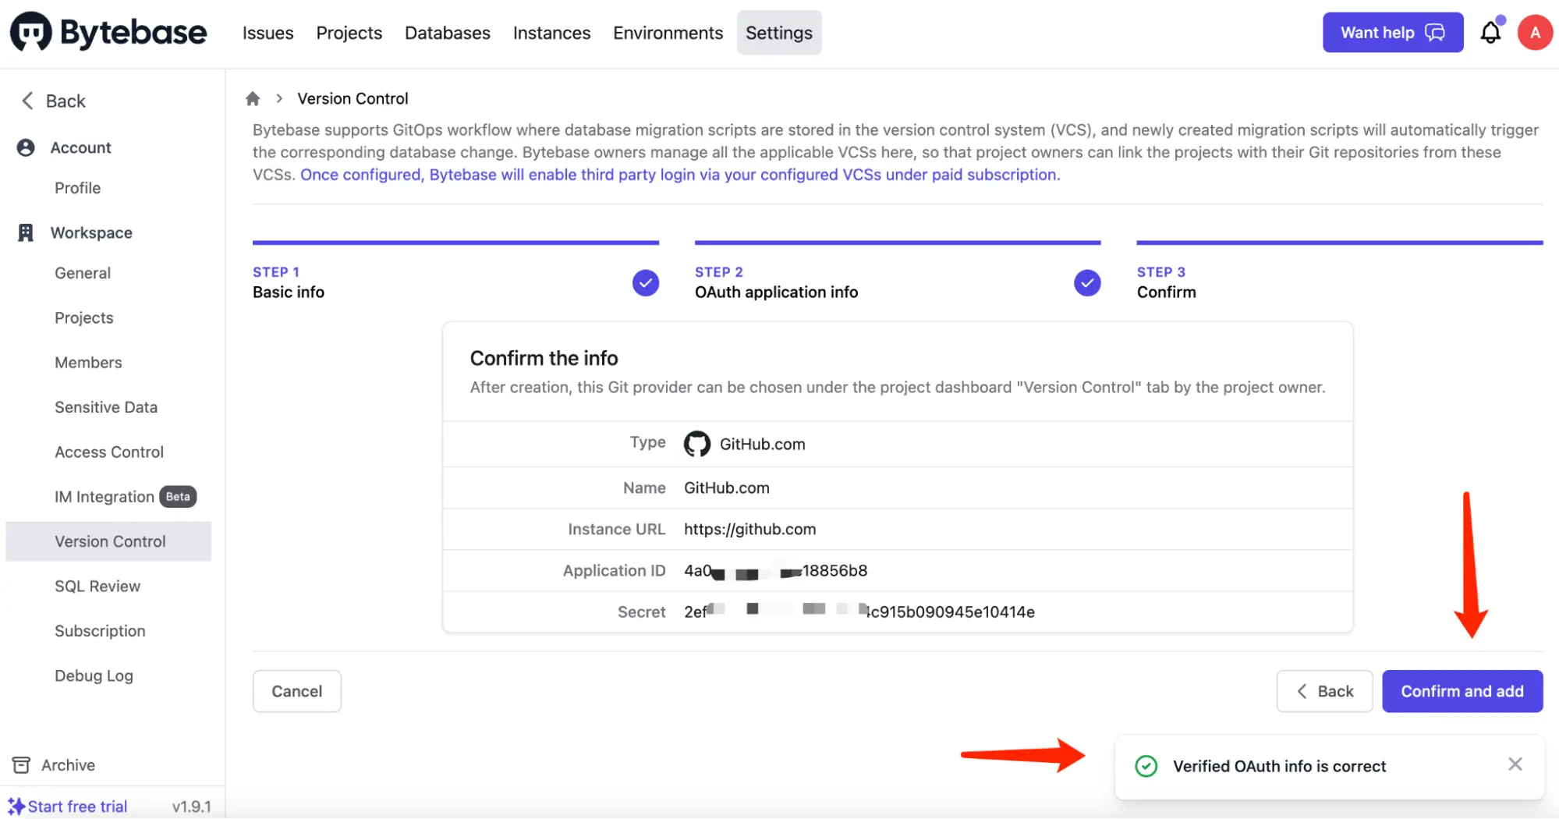Viewport: 1559px width, 819px height.
Task: Click the Secret value
Action: click(859, 612)
